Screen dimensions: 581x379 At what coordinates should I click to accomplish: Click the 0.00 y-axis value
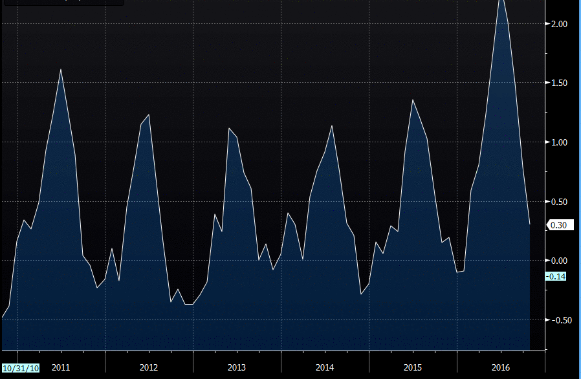(559, 261)
